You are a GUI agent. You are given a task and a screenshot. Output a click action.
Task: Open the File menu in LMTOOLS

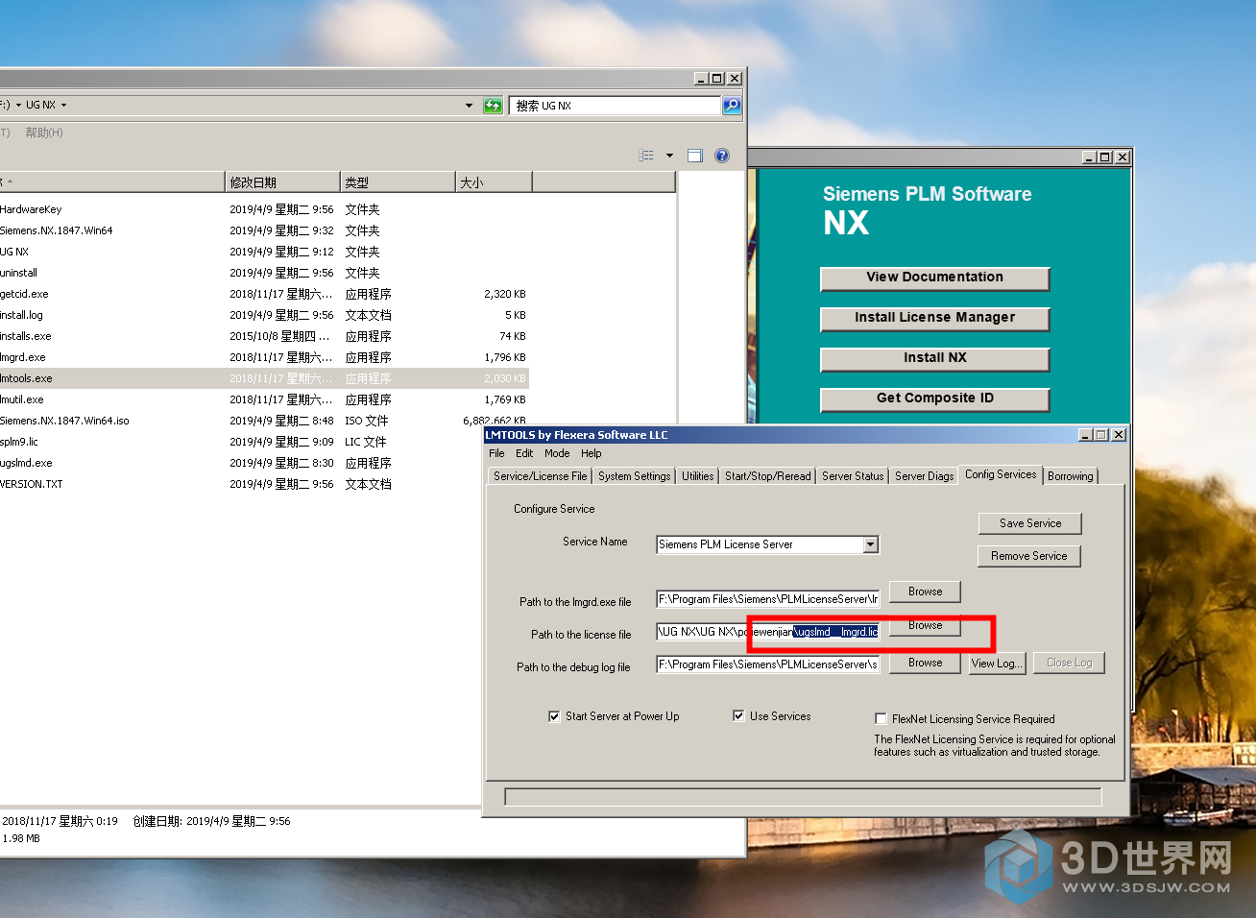[x=496, y=453]
